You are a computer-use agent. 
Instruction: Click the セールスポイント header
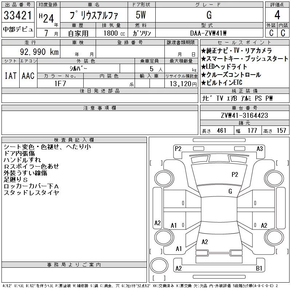[x=244, y=43]
